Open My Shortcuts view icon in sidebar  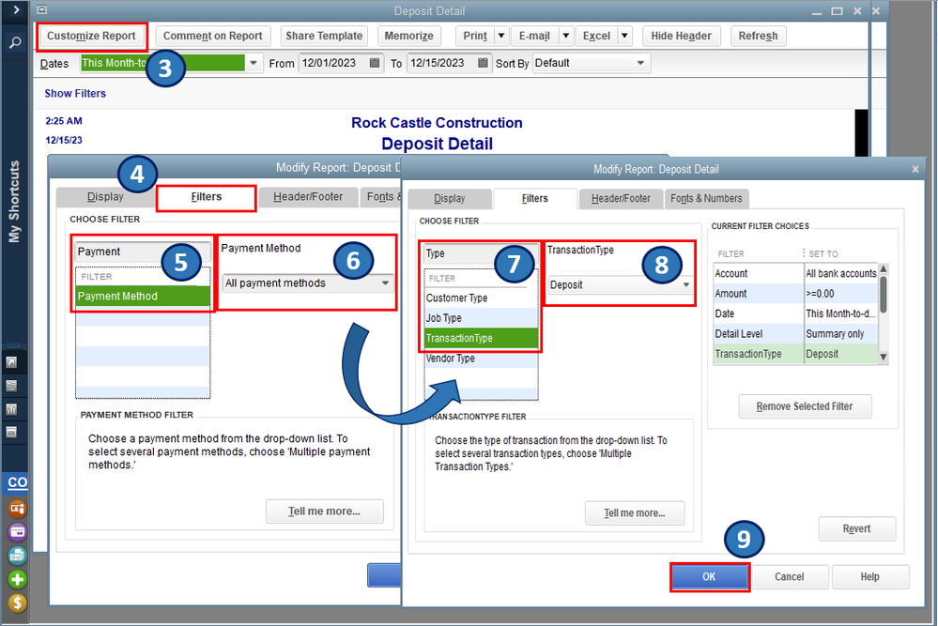pos(11,362)
